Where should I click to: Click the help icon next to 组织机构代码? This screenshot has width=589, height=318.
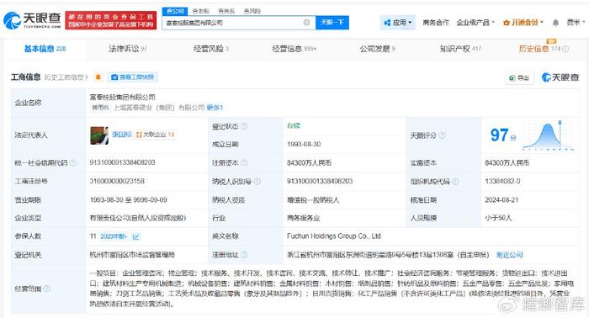tap(455, 182)
